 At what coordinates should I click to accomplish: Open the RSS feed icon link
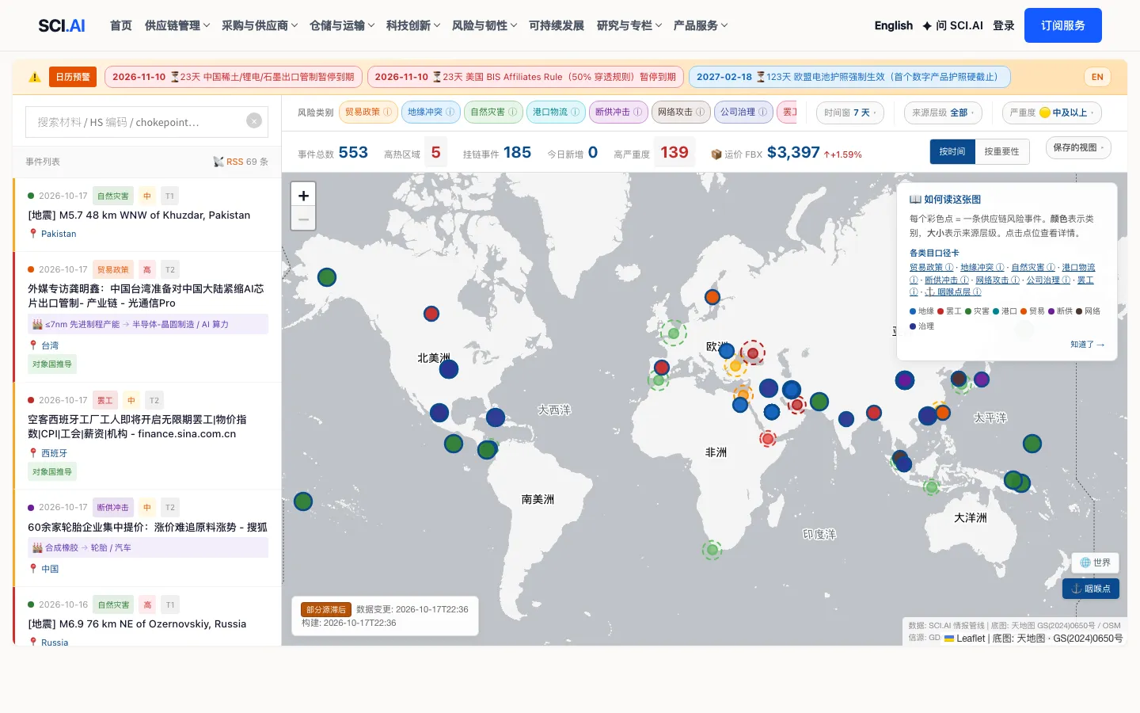point(218,162)
